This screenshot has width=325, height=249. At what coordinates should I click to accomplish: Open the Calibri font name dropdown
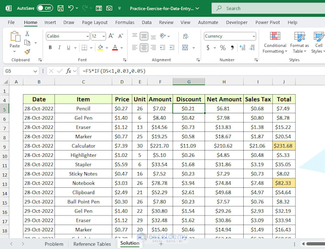[x=87, y=36]
